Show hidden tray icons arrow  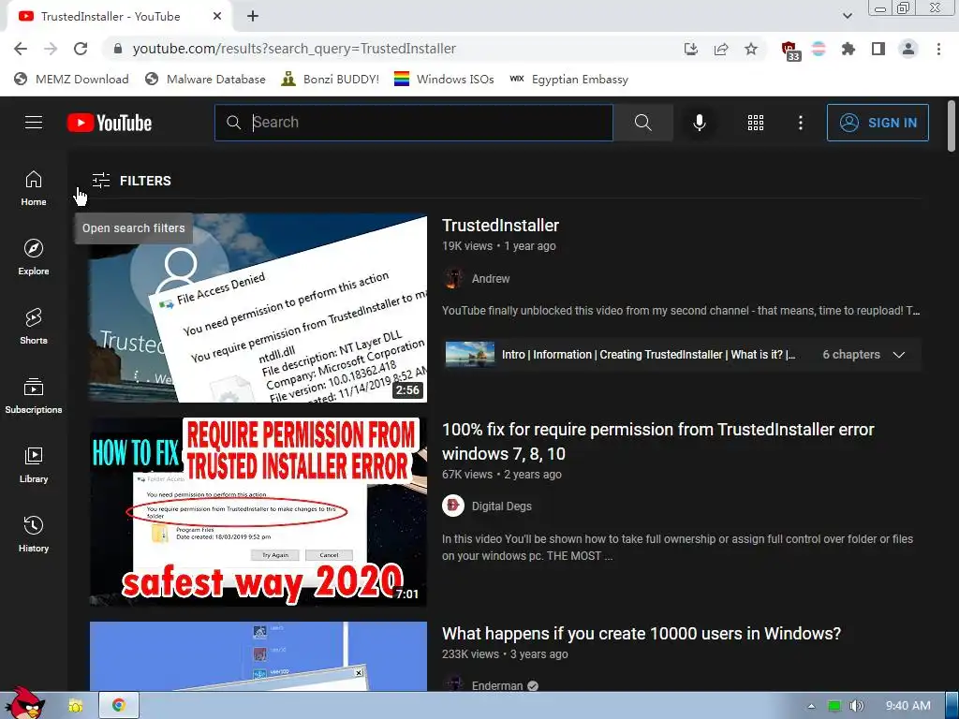click(x=812, y=706)
